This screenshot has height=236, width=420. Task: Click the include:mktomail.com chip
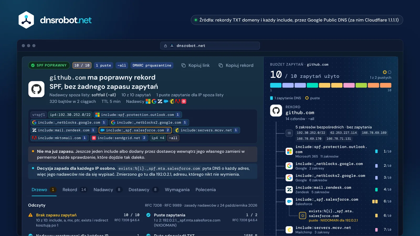point(59,138)
